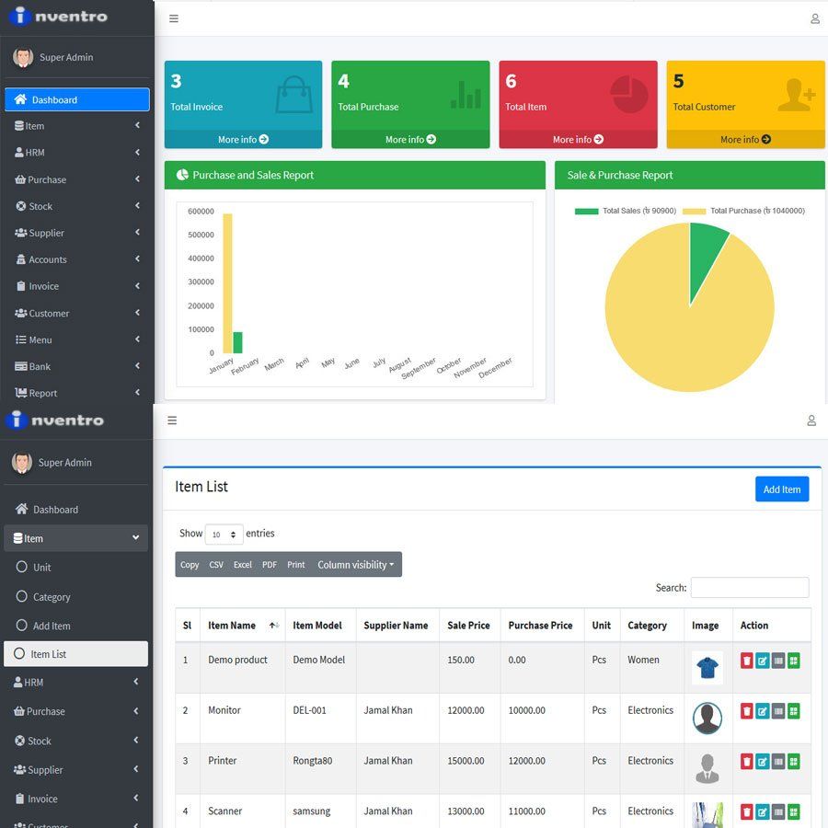Click gray barcode icon for Printer row
Image resolution: width=828 pixels, height=828 pixels.
777,762
